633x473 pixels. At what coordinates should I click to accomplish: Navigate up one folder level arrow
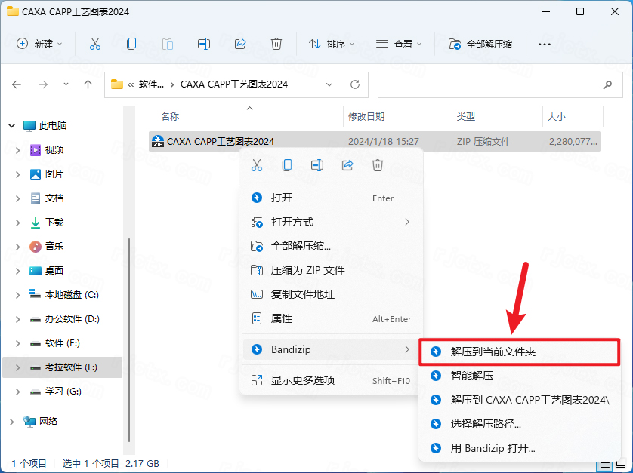(88, 84)
